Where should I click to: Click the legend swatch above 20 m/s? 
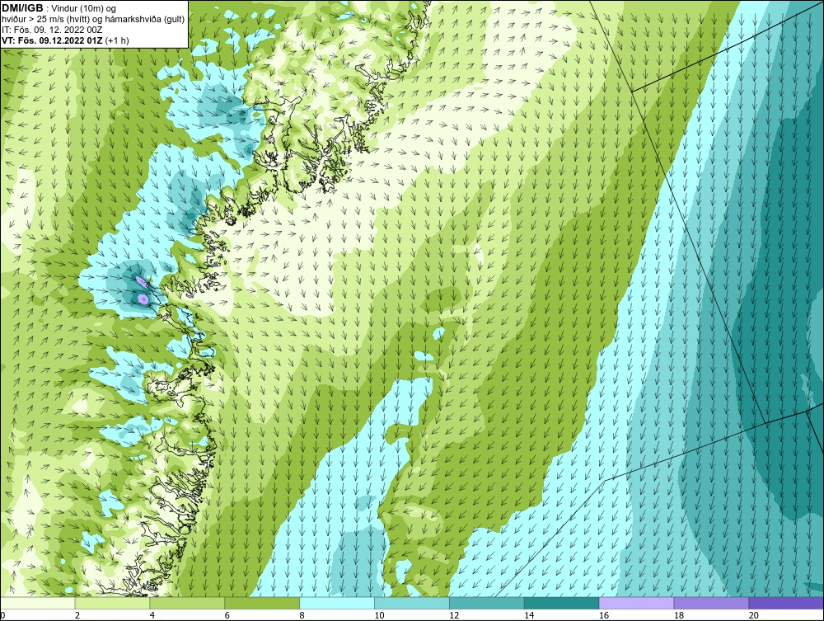tap(786, 603)
